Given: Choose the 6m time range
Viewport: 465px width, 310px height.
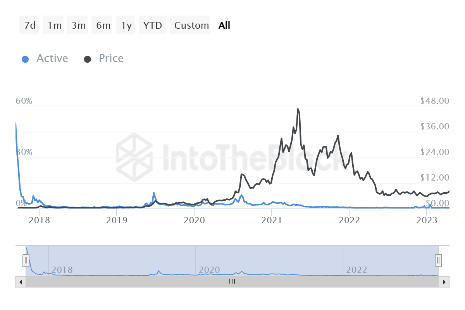Looking at the screenshot, I should 103,26.
